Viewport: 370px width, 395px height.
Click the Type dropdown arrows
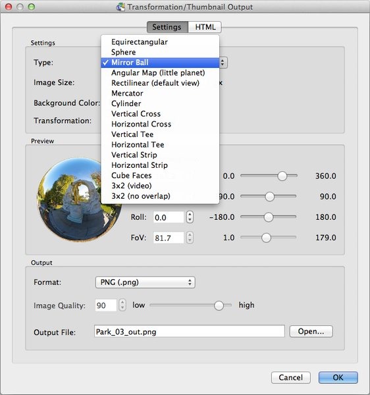(223, 63)
